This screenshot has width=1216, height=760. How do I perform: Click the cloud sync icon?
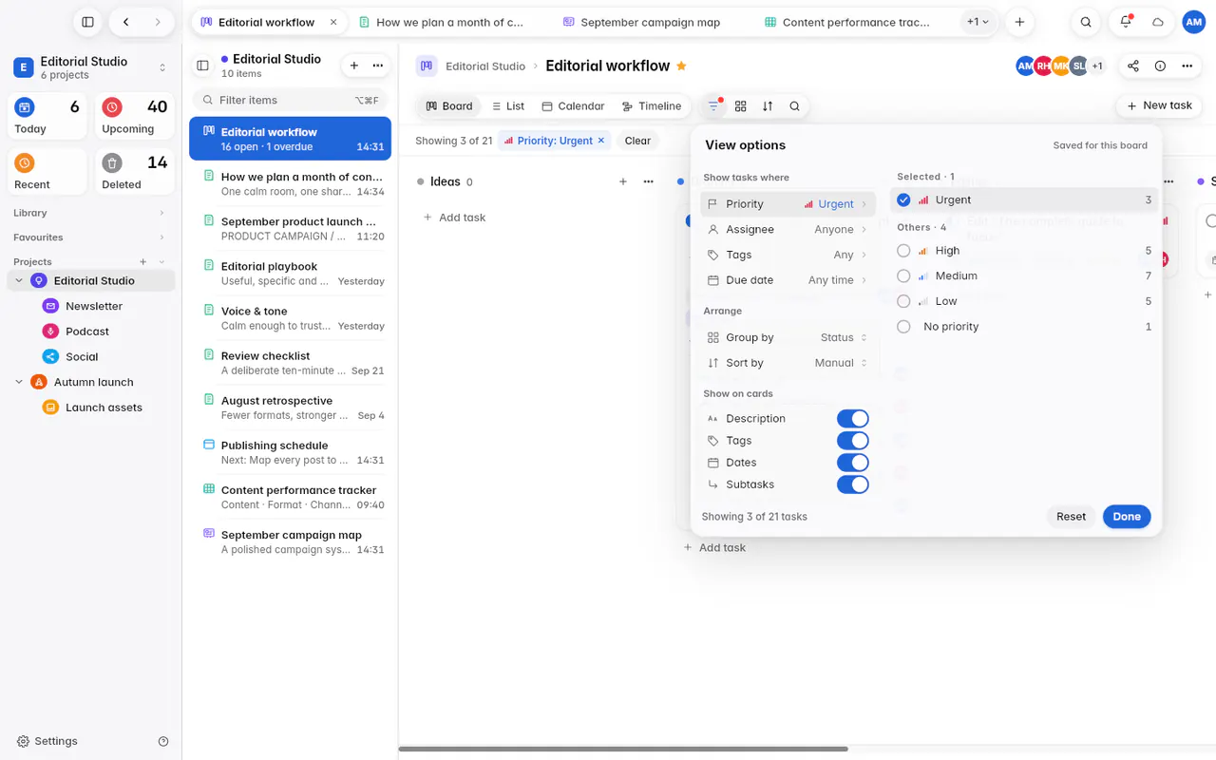coord(1158,22)
